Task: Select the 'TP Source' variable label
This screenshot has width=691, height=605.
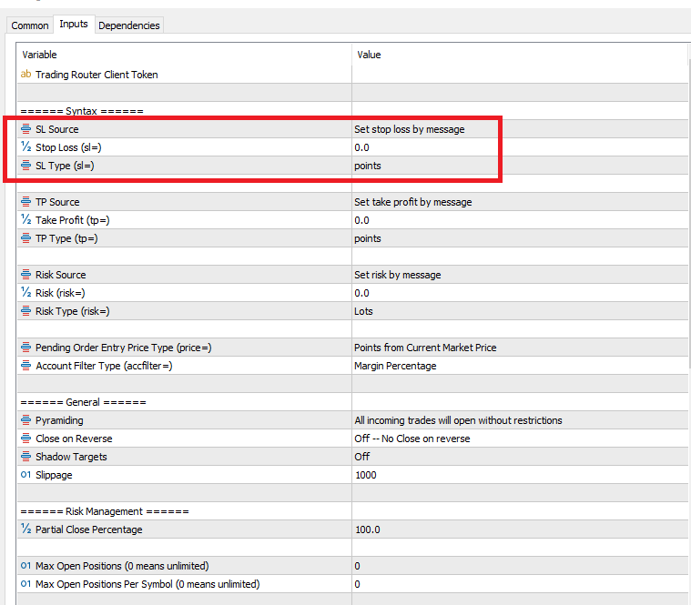Action: (x=57, y=202)
